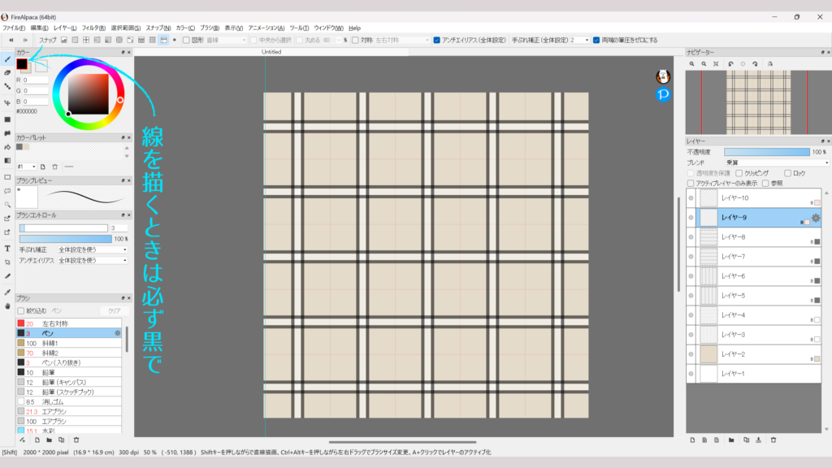This screenshot has width=832, height=468.
Task: Select the Brush tool in left toolbar
Action: coord(7,59)
